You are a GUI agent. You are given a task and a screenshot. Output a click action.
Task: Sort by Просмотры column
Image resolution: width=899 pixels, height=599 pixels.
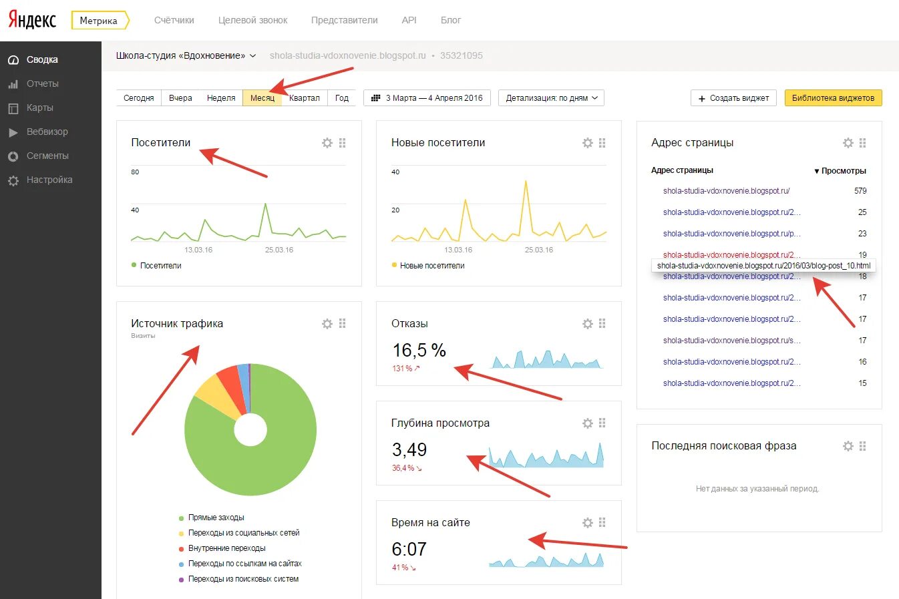pyautogui.click(x=840, y=171)
